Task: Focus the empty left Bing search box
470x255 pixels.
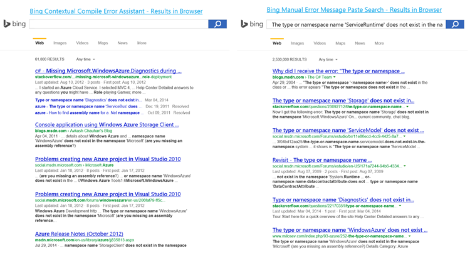Action: tap(118, 24)
